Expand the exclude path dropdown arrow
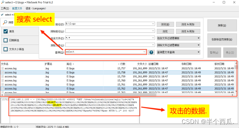Viewport: 239px width, 128px height. 153,31
